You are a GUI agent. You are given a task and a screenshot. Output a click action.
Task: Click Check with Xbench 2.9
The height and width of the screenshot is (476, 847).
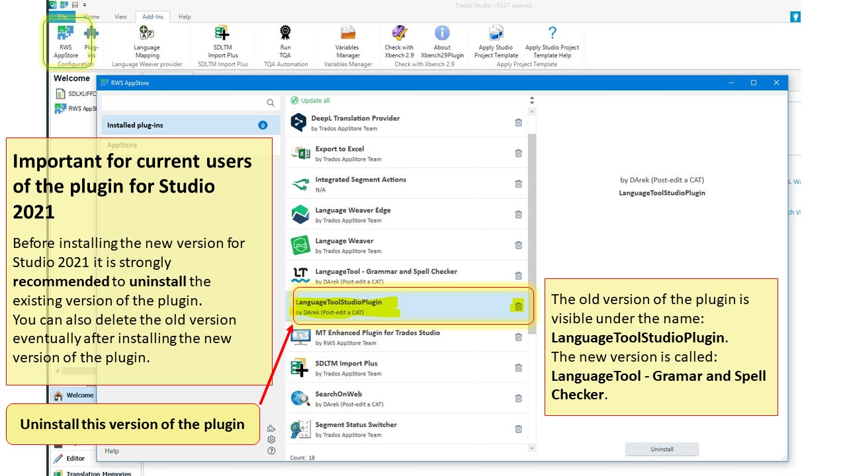(399, 40)
